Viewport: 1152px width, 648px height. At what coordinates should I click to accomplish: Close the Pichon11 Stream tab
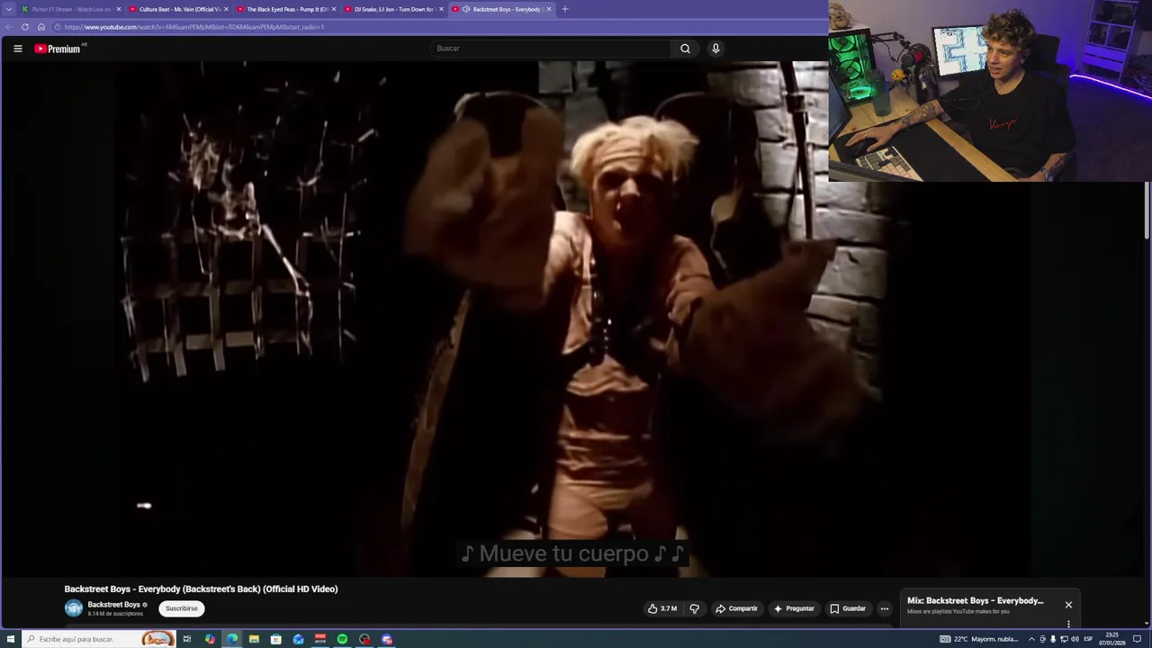[118, 9]
